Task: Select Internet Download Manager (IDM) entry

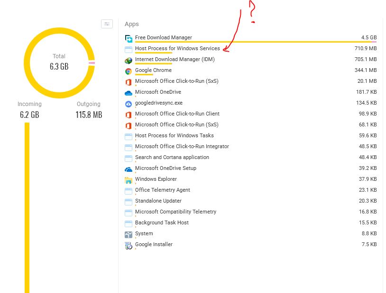Action: tap(175, 59)
